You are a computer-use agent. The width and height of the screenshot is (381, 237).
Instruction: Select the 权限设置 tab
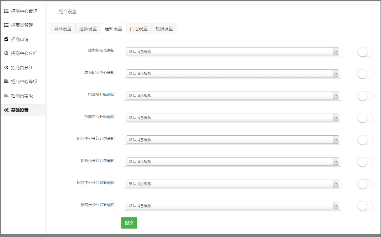point(164,29)
